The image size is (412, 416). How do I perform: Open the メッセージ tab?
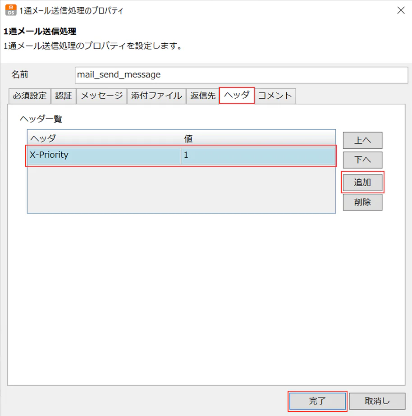(x=101, y=96)
